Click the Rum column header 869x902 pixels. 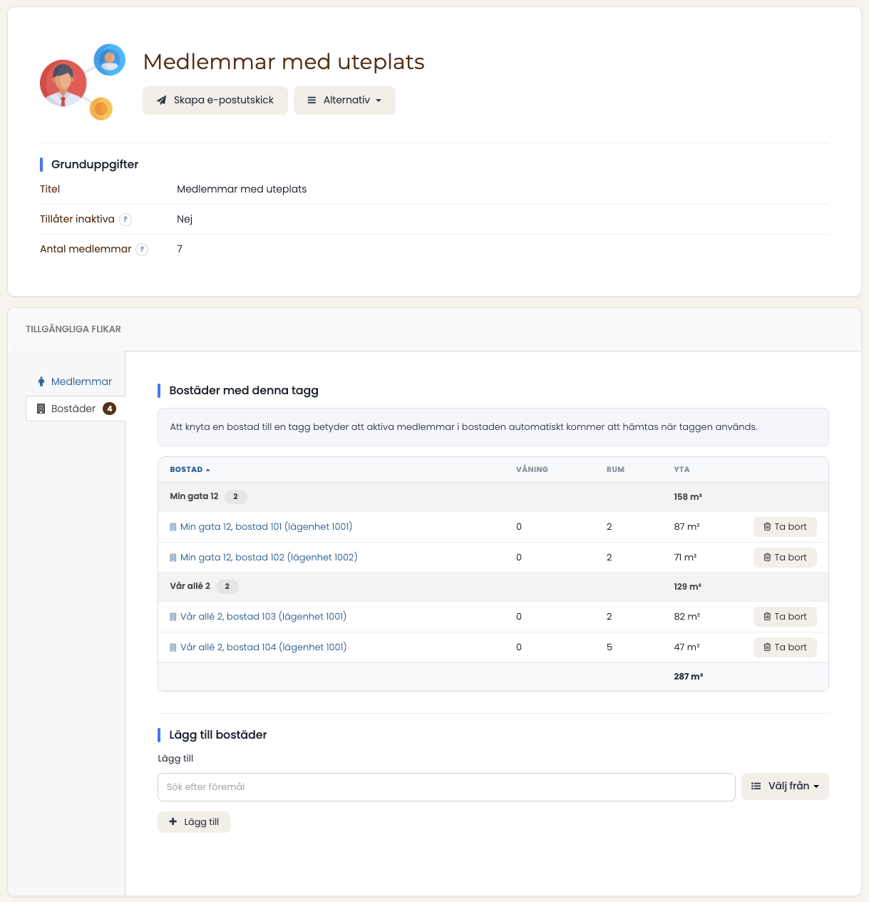(x=615, y=470)
